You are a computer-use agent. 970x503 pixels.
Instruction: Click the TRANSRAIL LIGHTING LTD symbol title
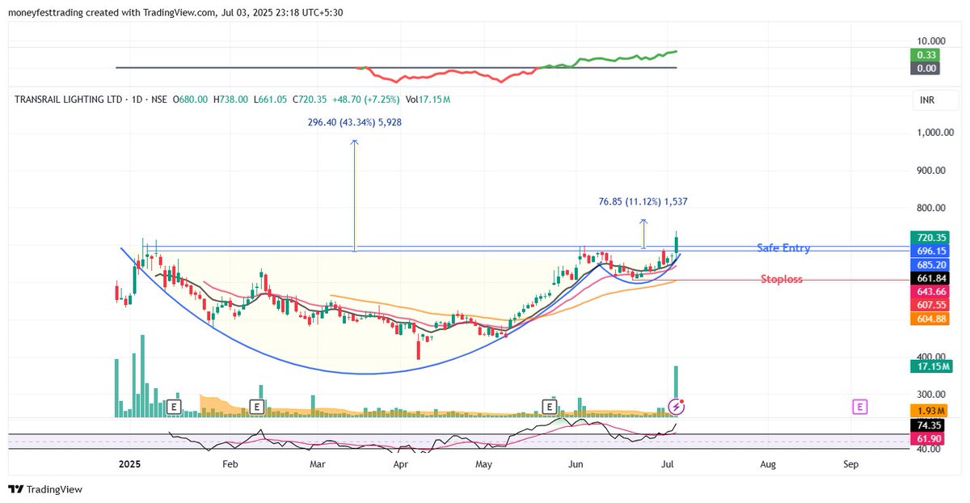[68, 99]
